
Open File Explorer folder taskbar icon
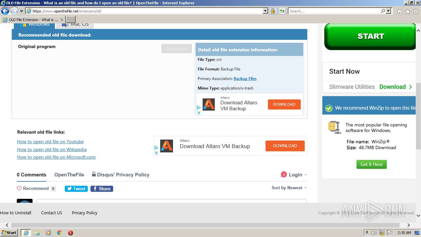pos(37,233)
